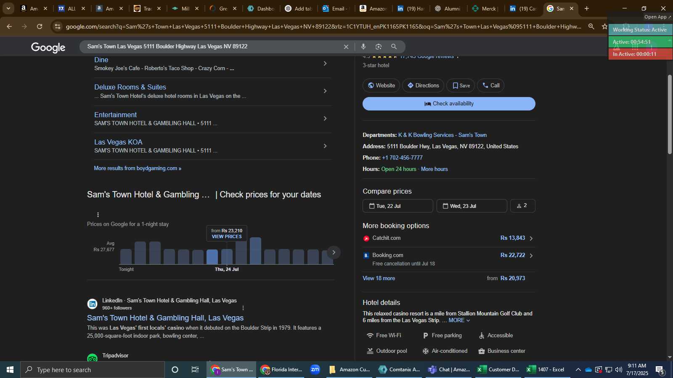Open the Entertainment sitelink title
Screen dimensions: 673x378
click(x=115, y=115)
